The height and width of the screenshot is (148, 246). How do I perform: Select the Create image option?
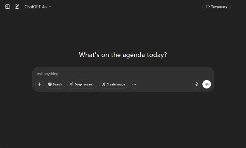click(113, 84)
